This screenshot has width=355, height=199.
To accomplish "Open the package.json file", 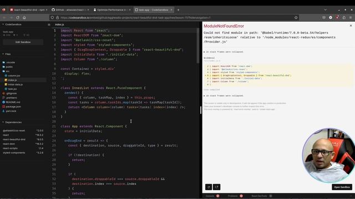I will (x=13, y=107).
